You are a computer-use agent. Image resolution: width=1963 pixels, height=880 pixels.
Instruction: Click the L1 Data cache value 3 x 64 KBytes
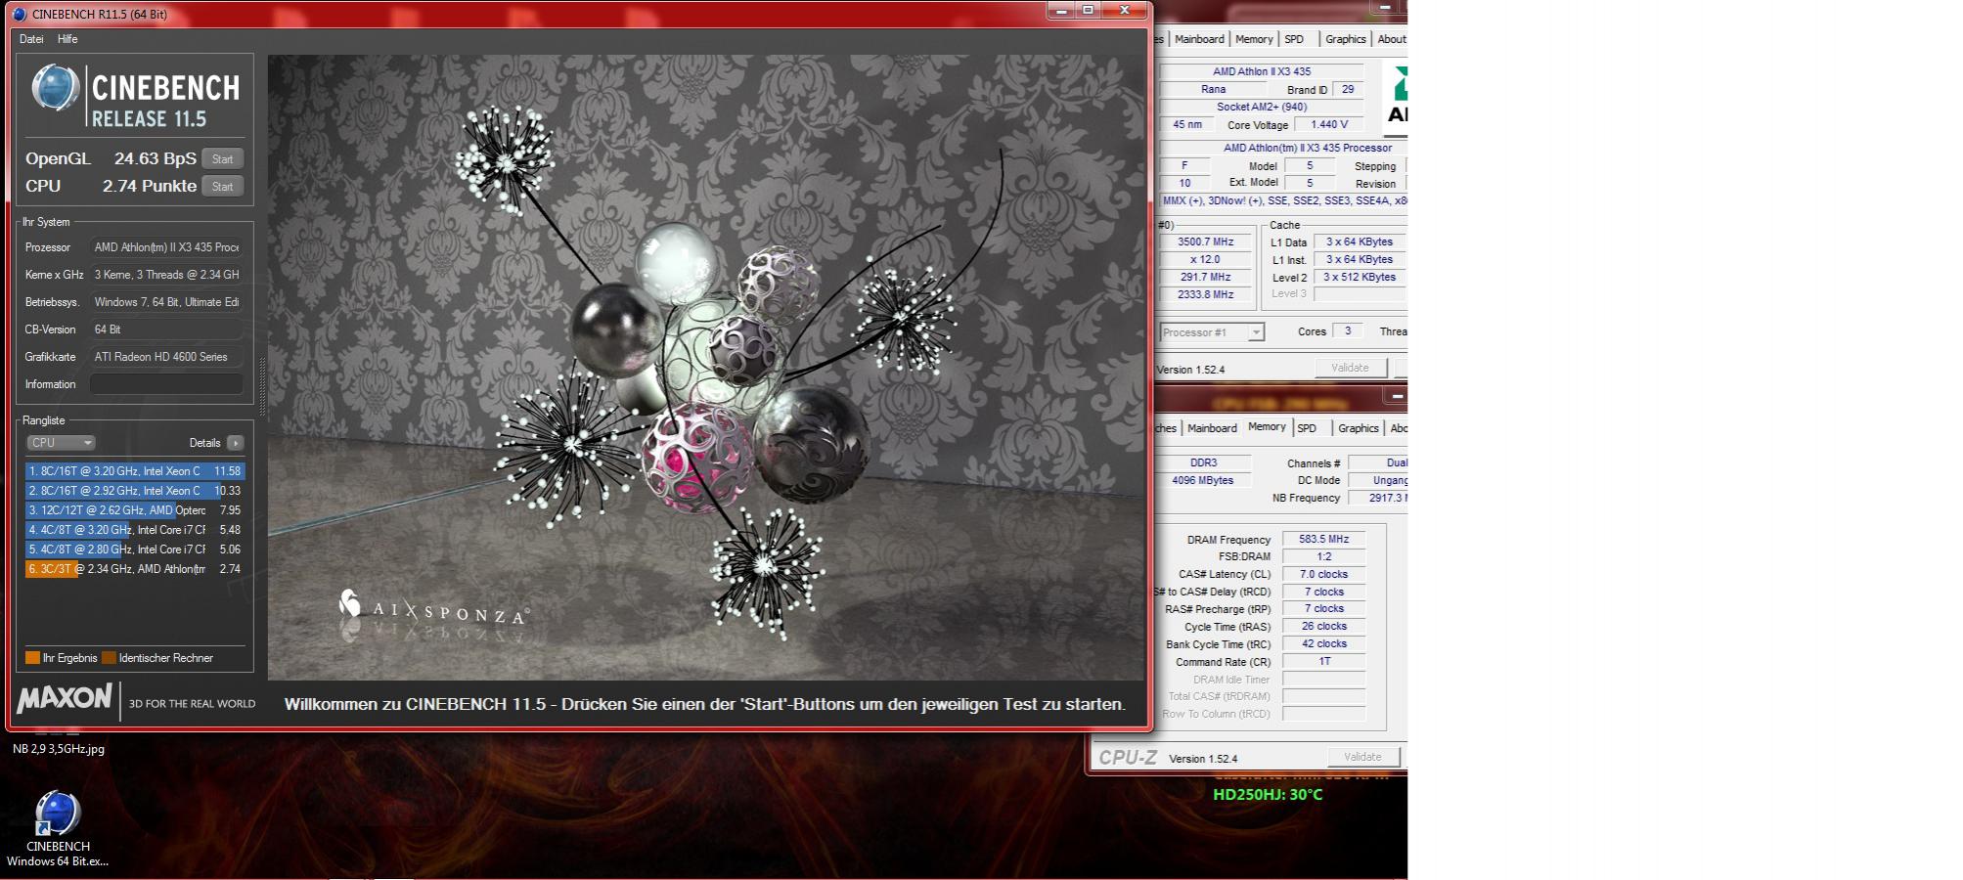coord(1360,242)
